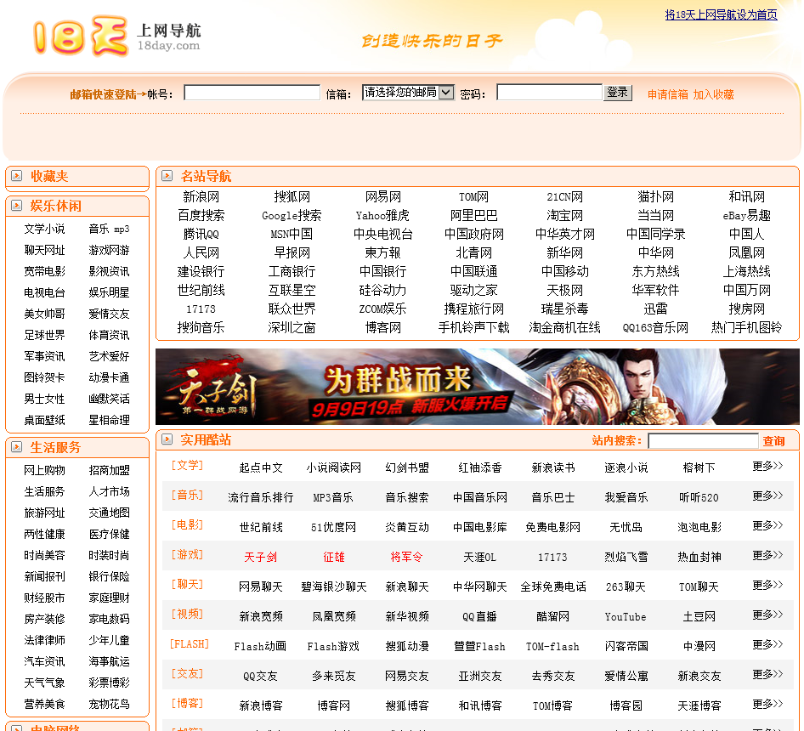Click the 查询 search button

pyautogui.click(x=773, y=441)
